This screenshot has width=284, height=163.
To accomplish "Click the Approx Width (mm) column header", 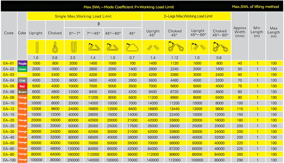I will pyautogui.click(x=240, y=32).
